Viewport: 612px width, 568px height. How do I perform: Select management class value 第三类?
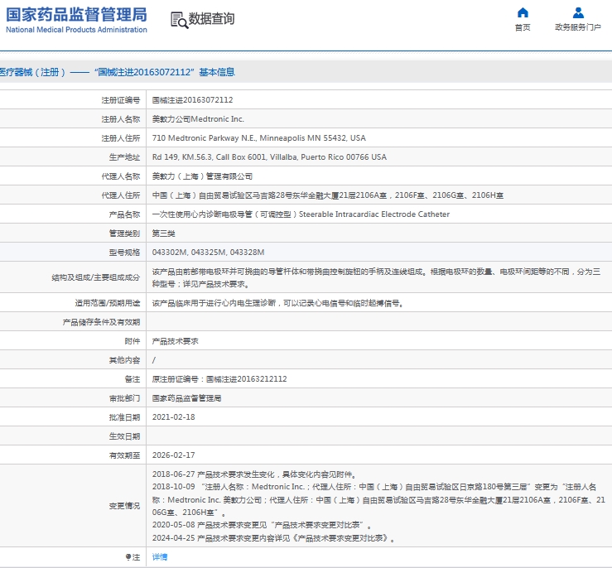[x=163, y=233]
